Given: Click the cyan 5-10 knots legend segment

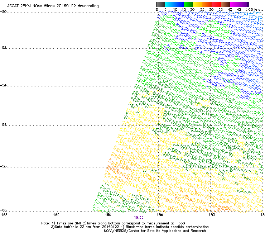Looking at the screenshot, I should click(x=170, y=4).
